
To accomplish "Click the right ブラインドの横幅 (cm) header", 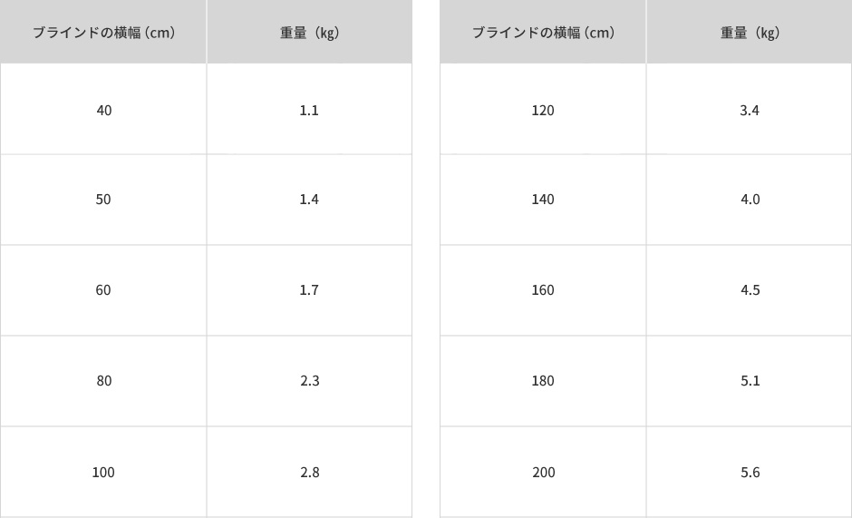I will (x=543, y=32).
